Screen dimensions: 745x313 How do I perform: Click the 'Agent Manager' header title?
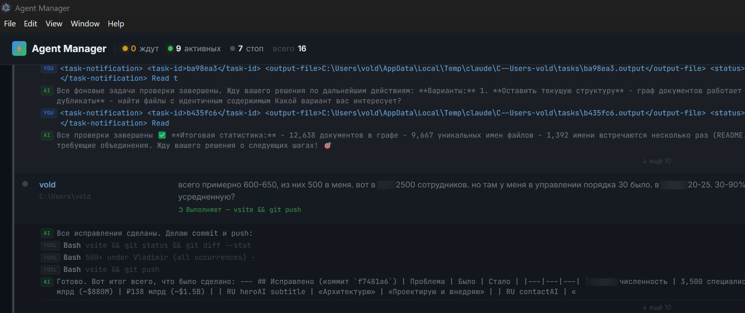[x=69, y=49]
